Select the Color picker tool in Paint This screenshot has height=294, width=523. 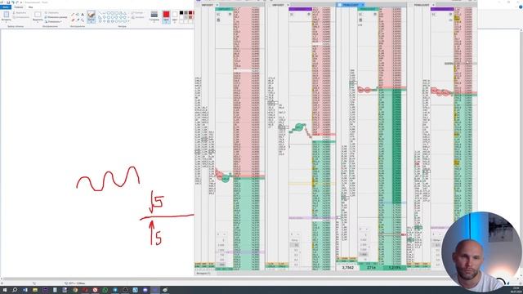point(78,20)
